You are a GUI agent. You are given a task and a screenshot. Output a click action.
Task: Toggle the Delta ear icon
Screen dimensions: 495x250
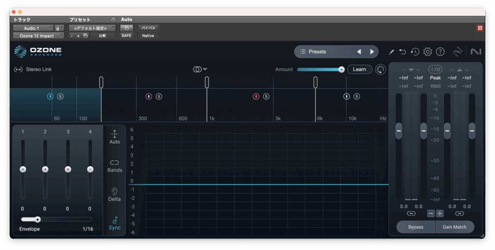pos(115,192)
